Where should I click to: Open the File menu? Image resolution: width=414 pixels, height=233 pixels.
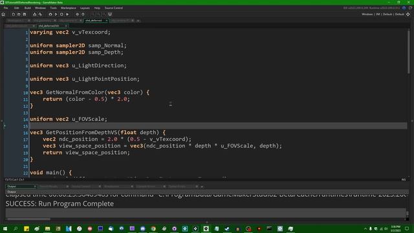point(6,8)
